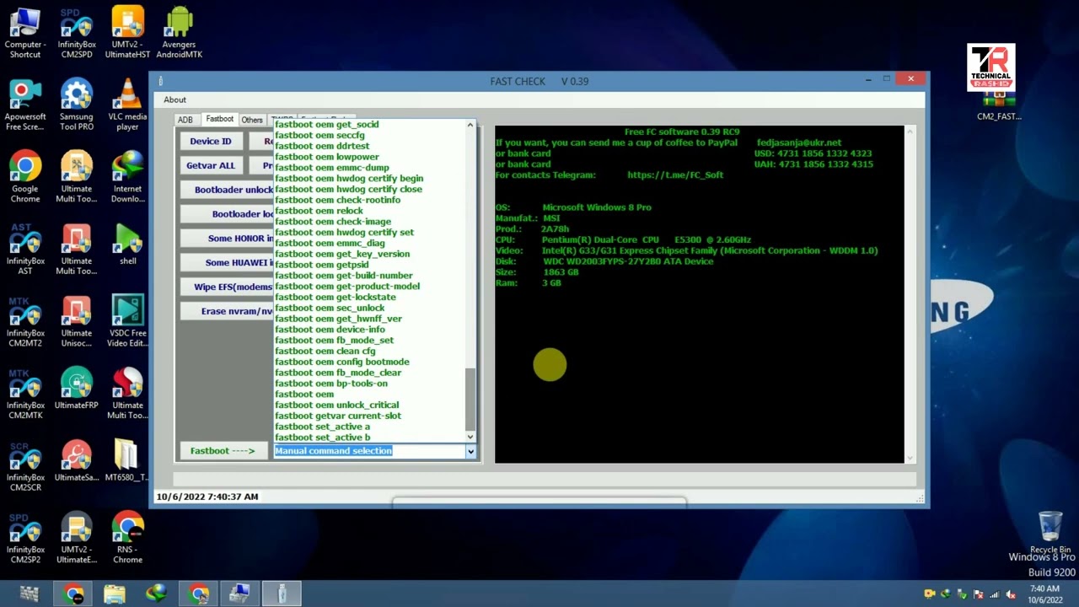The width and height of the screenshot is (1079, 607).
Task: Select 'fastboot set_active a' command
Action: pos(322,427)
